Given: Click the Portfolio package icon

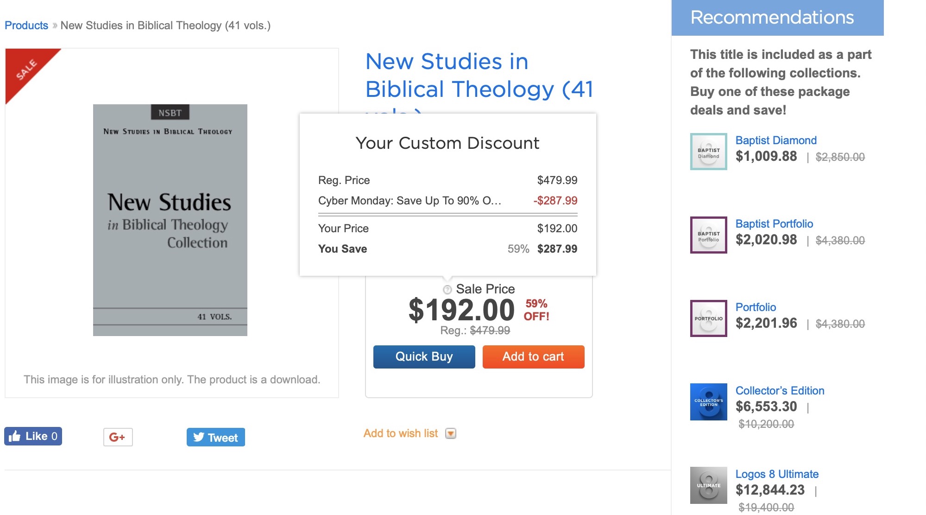Looking at the screenshot, I should tap(708, 318).
